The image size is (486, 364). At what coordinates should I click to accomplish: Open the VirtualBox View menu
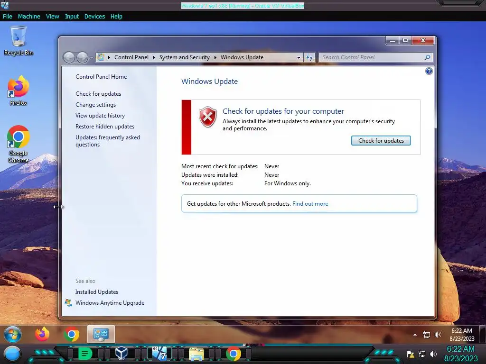tap(52, 17)
